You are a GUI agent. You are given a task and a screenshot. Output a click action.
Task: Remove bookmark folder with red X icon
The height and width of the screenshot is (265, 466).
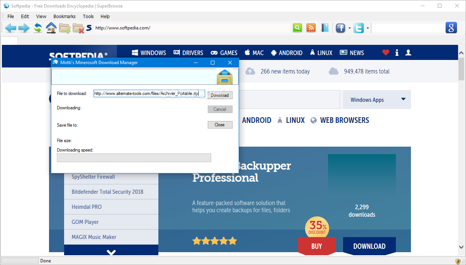(78, 28)
